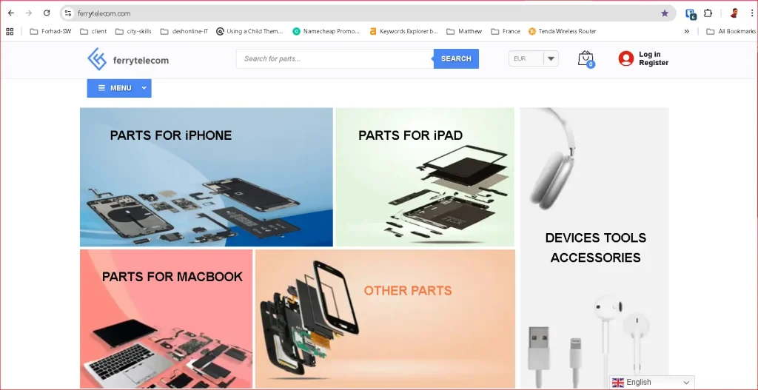Screen dimensions: 758x390
Task: Open the browser extensions puzzle icon
Action: point(708,13)
